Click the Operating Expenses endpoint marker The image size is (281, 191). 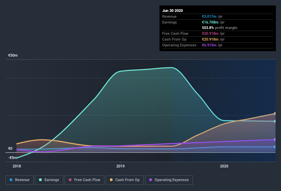pyautogui.click(x=275, y=139)
